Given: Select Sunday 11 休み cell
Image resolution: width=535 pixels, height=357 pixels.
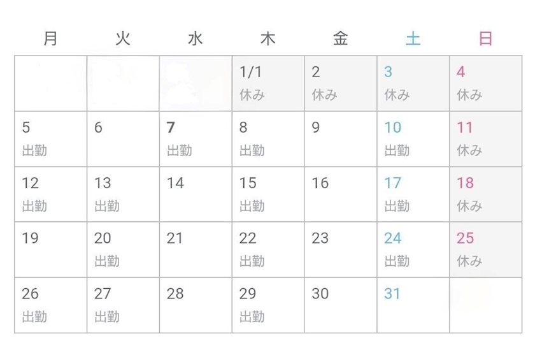Looking at the screenshot, I should click(x=486, y=139).
